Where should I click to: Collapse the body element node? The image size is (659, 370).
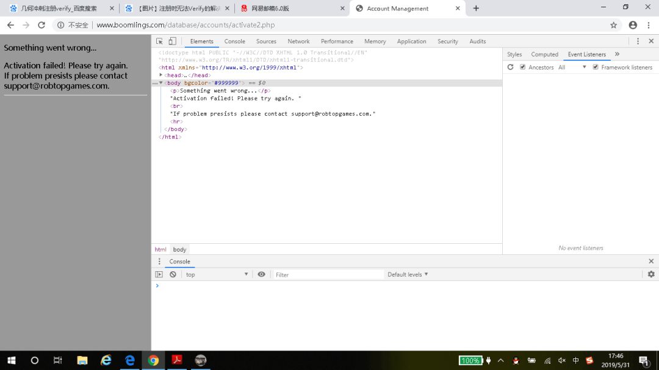coord(161,83)
